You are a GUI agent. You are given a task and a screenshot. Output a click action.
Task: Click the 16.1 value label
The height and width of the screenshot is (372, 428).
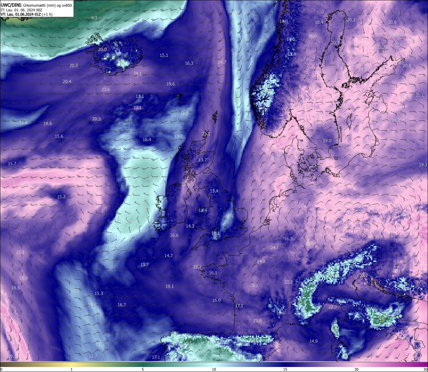click(x=213, y=273)
